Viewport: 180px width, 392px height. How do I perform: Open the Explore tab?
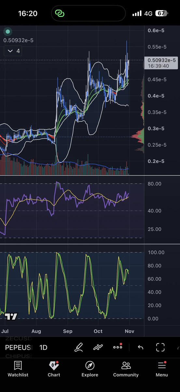[90, 369]
